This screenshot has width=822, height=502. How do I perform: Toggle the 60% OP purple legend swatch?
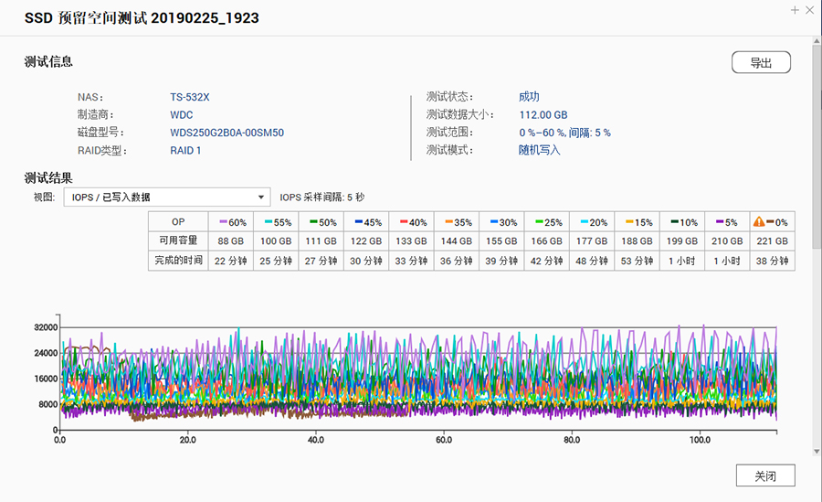pos(222,221)
